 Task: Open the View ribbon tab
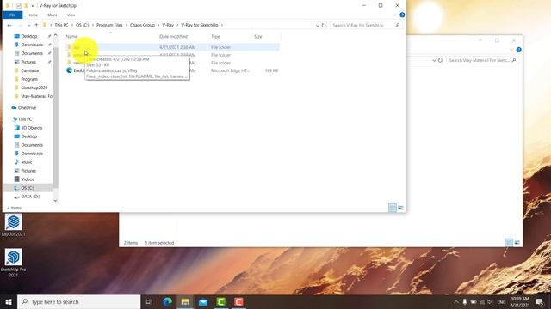[71, 15]
